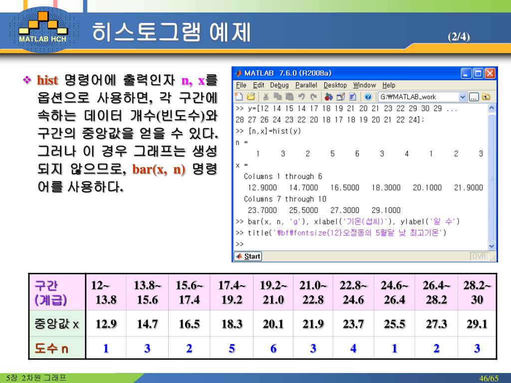Click the value 29.1000 in output
The width and height of the screenshot is (511, 383).
[x=386, y=210]
